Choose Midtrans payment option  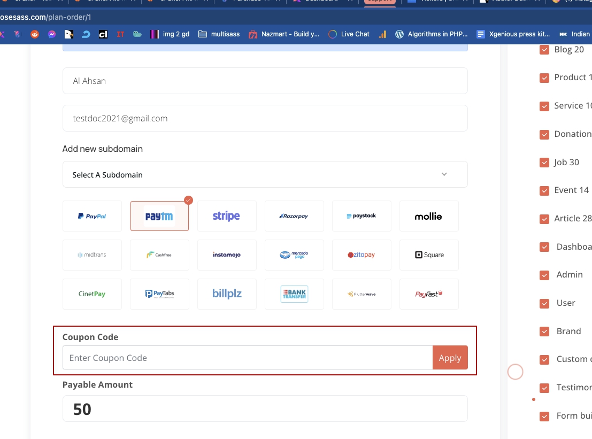point(92,255)
